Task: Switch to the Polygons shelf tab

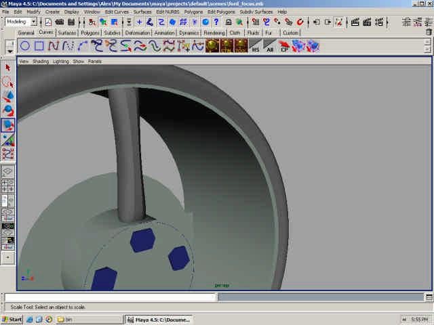Action: 90,32
